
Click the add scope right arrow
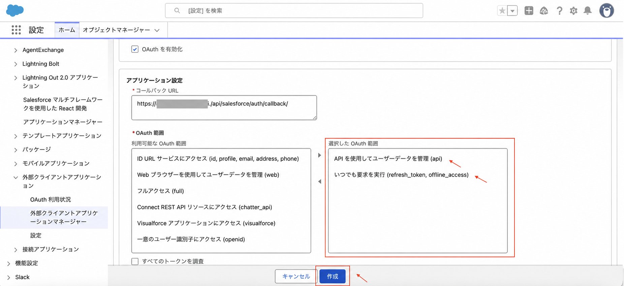pos(319,155)
